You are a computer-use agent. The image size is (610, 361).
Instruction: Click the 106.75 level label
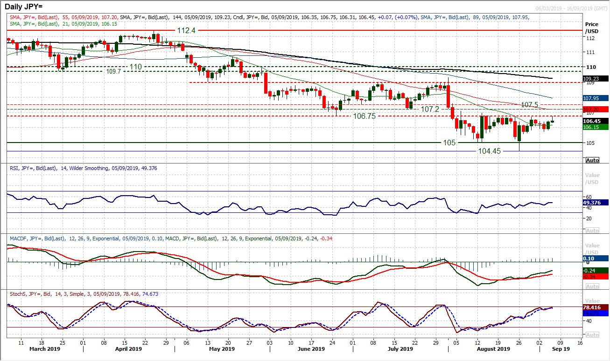tap(364, 116)
